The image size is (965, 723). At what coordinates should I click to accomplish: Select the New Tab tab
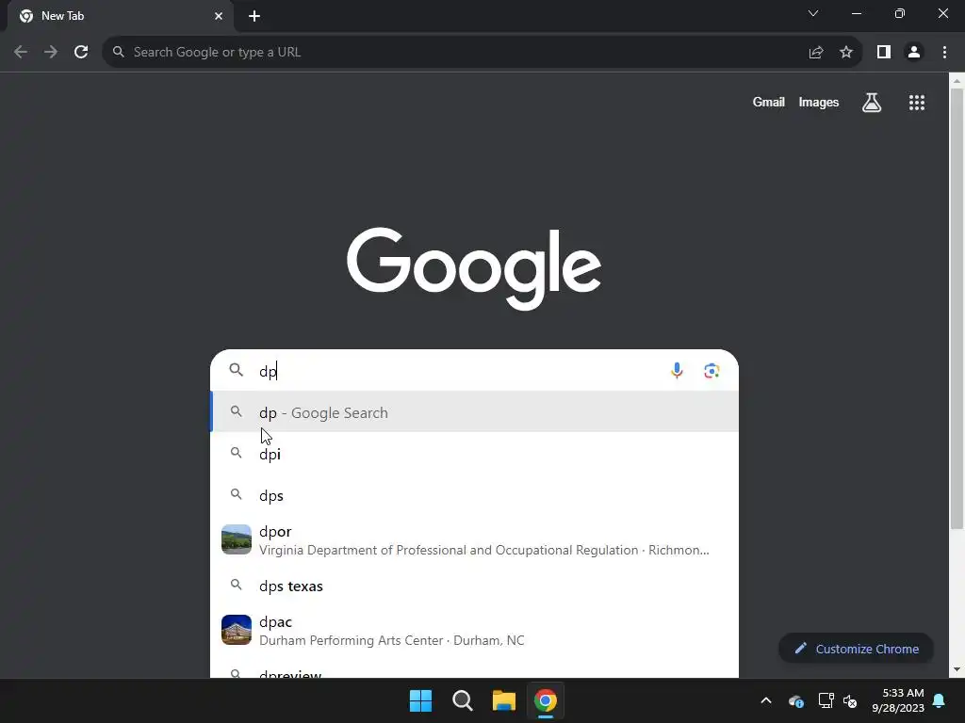coord(120,16)
